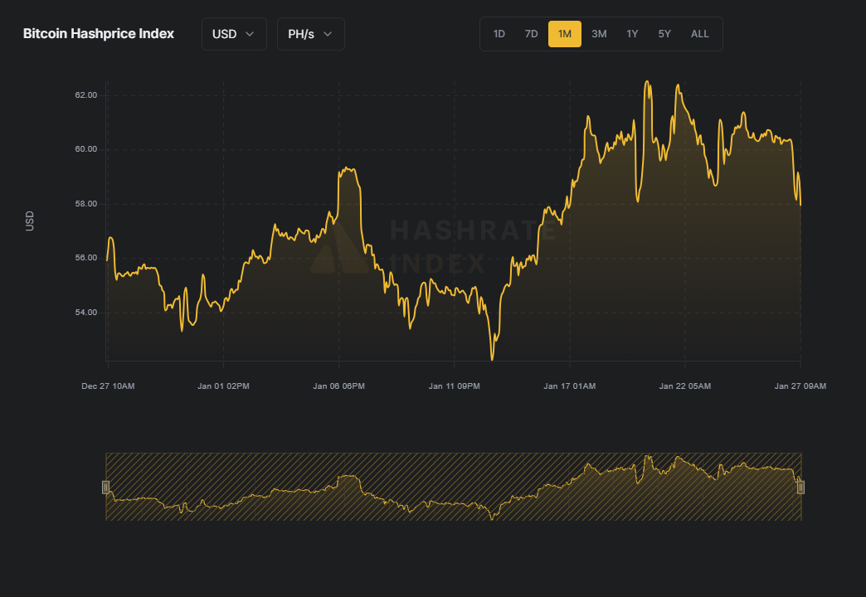Click the 62.00 y-axis label
The height and width of the screenshot is (597, 866).
(86, 95)
